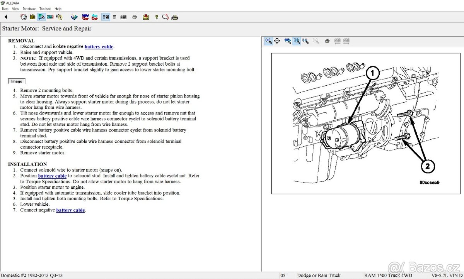
Task: Click the battery cable link under Installation step 7
Action: [70, 210]
